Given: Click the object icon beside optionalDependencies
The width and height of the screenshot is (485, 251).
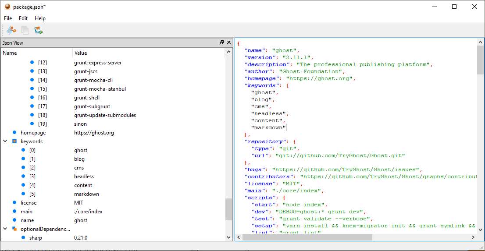Looking at the screenshot, I should 14,229.
